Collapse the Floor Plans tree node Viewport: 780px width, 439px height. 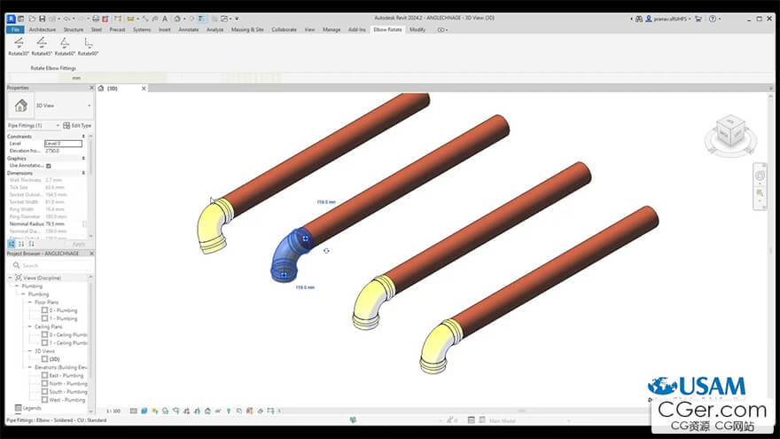click(28, 302)
